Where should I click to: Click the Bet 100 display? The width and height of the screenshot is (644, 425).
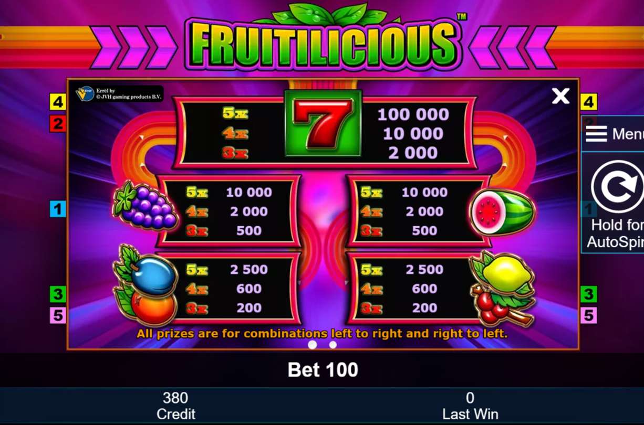pos(323,370)
